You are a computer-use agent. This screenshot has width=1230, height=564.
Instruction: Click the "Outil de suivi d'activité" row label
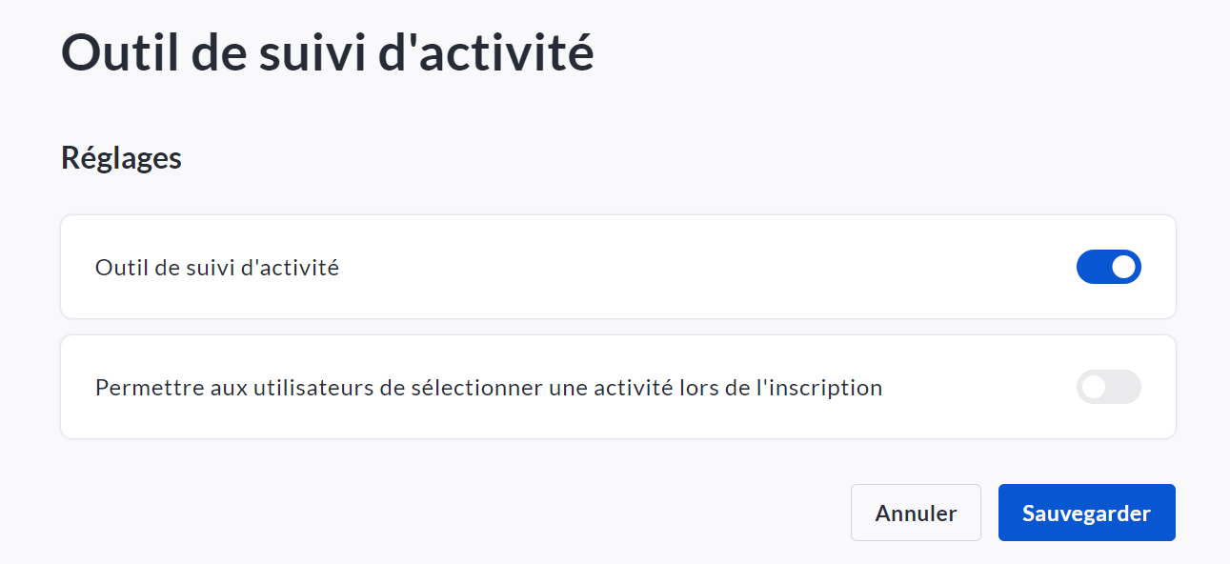(217, 268)
